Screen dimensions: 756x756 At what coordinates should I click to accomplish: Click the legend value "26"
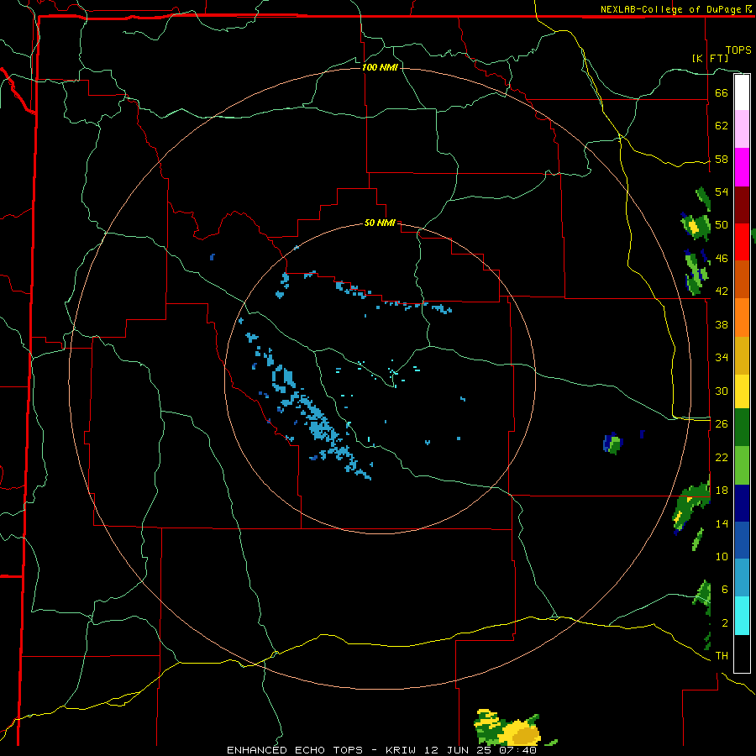722,424
